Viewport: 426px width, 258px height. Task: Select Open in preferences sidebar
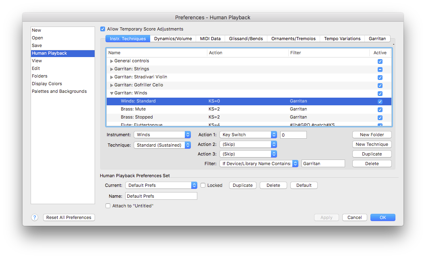pyautogui.click(x=63, y=38)
